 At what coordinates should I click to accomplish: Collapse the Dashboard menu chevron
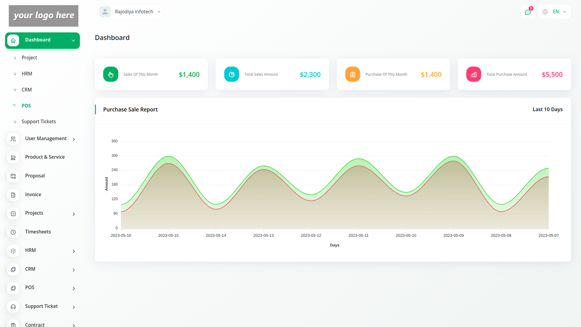[x=73, y=40]
